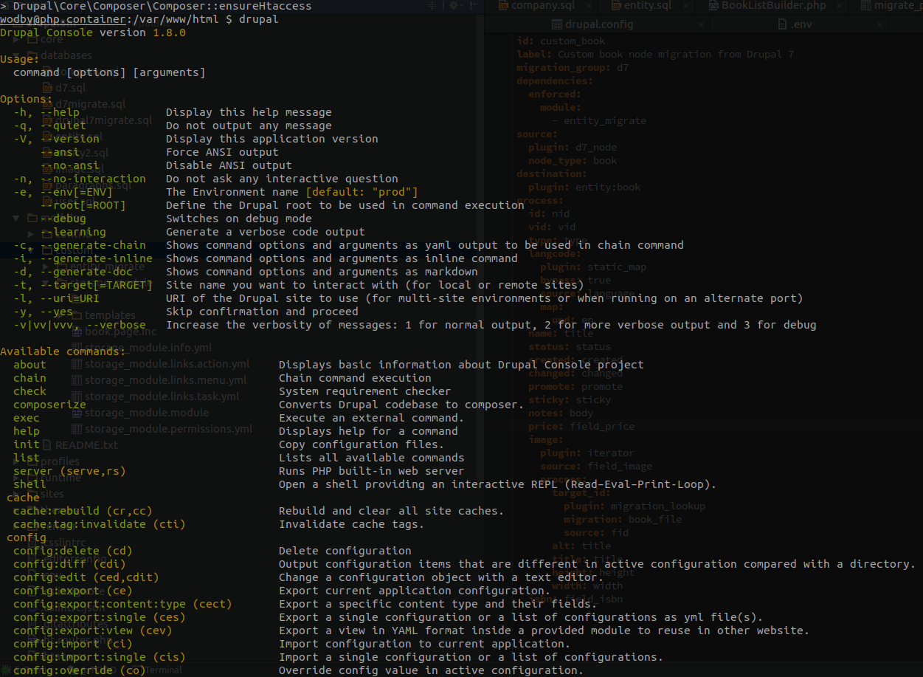The image size is (923, 677).
Task: Expand the core folder in project tree
Action: pos(16,39)
